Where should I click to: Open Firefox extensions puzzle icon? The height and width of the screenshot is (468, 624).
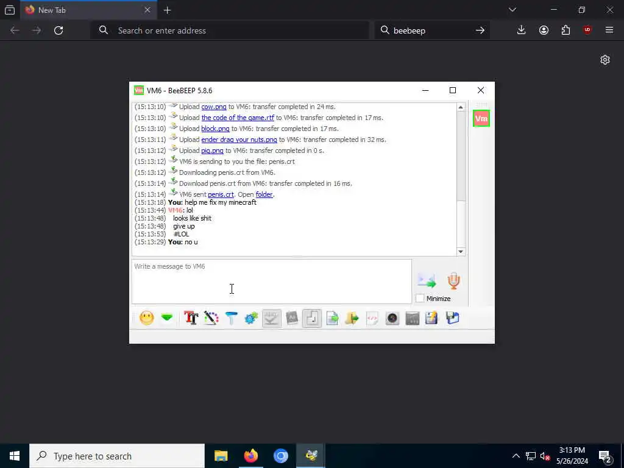tap(565, 30)
